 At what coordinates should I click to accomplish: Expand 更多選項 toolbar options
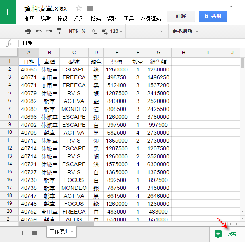point(185,31)
